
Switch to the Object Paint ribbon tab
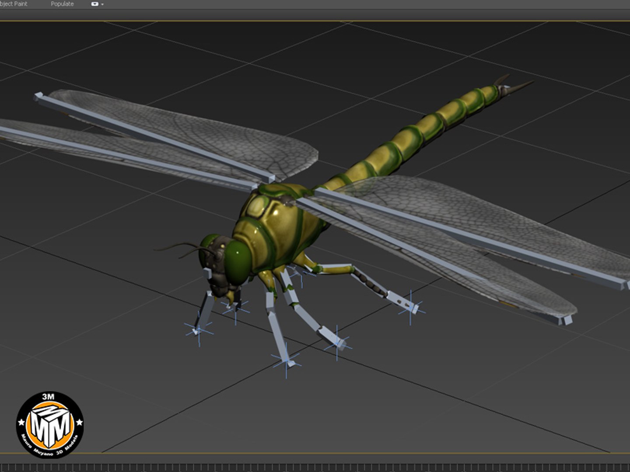14,4
